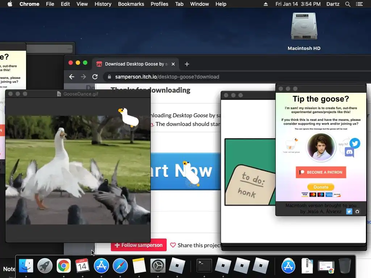Viewport: 371px width, 278px height.
Task: Open the Profiles menu
Action: tap(159, 4)
